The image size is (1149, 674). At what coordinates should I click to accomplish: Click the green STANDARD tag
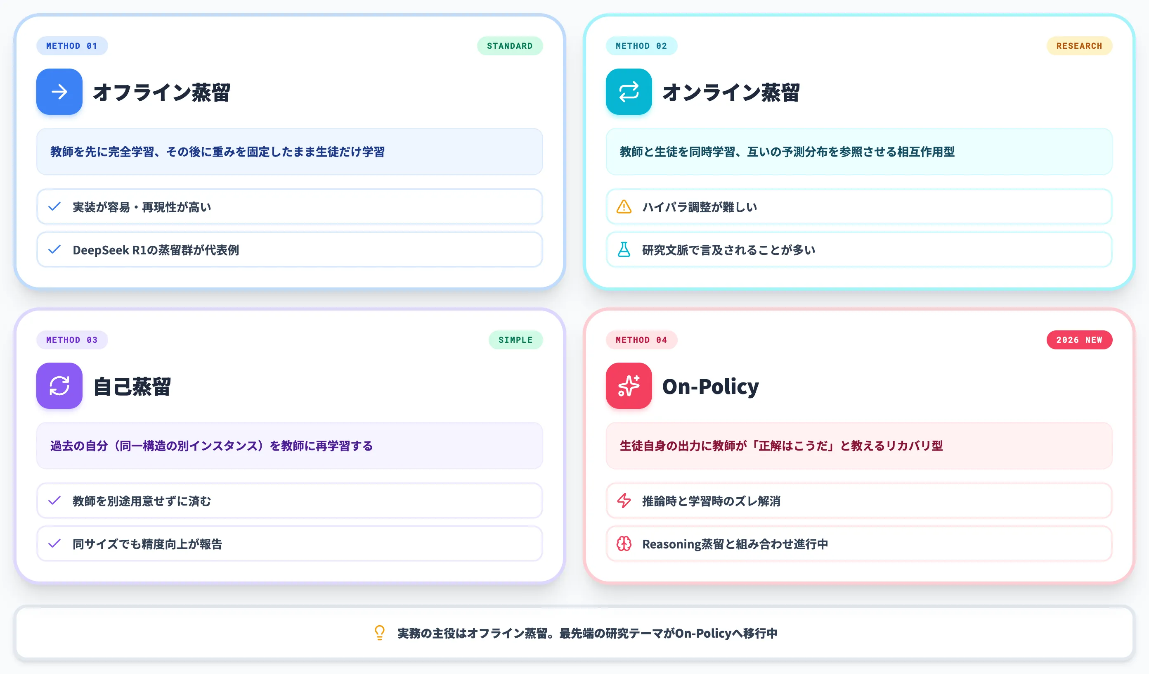tap(510, 45)
